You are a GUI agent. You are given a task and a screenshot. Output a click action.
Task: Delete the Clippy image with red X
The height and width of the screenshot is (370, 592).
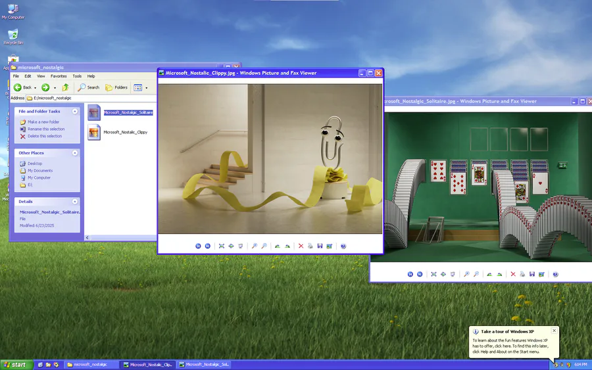301,246
